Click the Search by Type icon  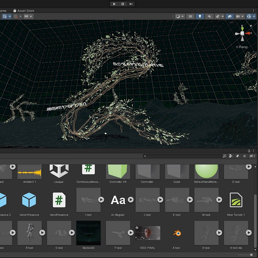coord(231,156)
